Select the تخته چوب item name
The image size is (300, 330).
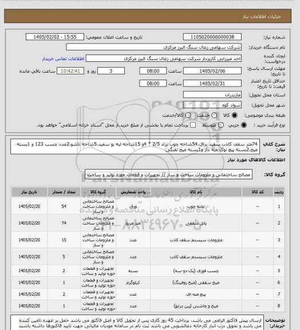(196, 206)
